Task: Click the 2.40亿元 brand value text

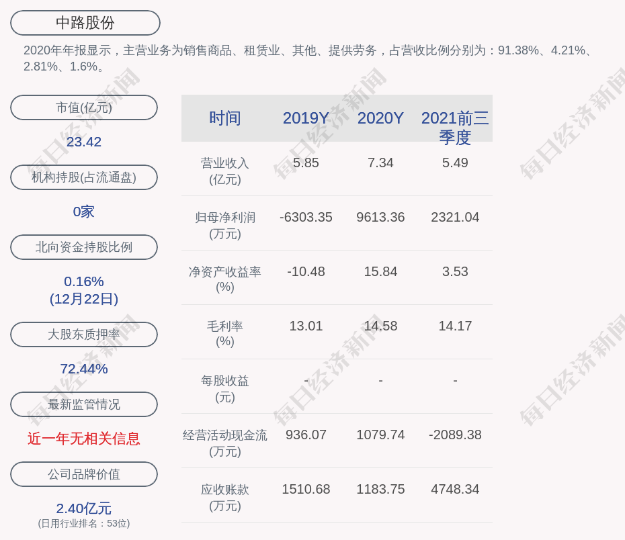Action: [84, 508]
